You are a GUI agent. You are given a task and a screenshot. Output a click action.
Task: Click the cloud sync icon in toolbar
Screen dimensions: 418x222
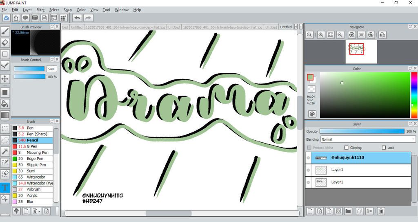click(7, 18)
